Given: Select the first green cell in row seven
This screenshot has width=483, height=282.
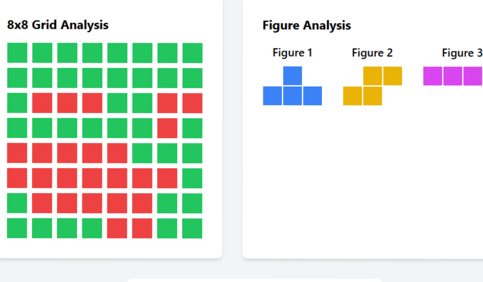Looking at the screenshot, I should coord(17,203).
